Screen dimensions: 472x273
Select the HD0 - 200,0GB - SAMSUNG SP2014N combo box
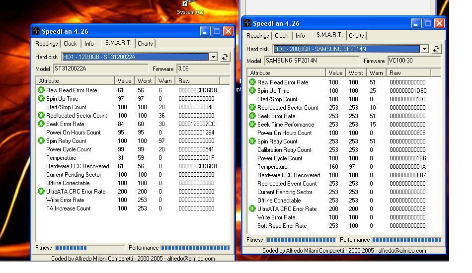tap(350, 49)
